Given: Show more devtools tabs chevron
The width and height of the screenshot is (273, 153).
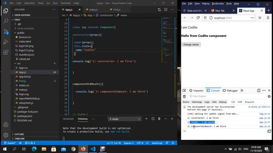Looking at the screenshot, I should [x=242, y=91].
